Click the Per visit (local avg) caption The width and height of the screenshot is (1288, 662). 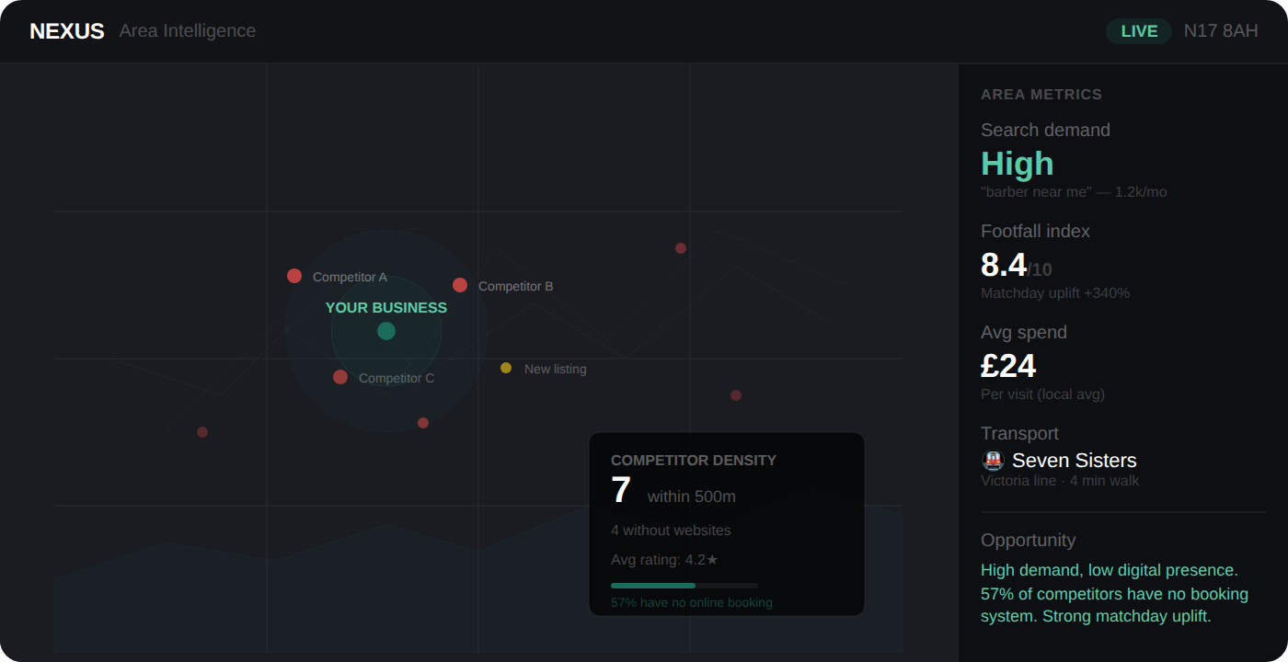coord(1042,394)
